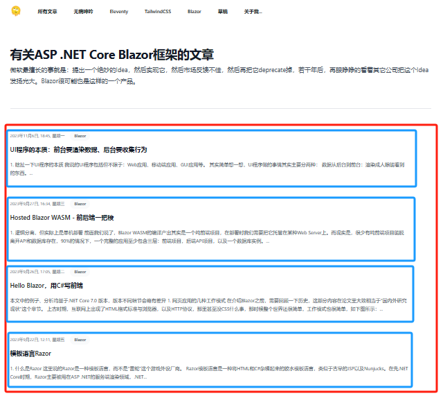Image resolution: width=443 pixels, height=398 pixels.
Task: Click the excerpt starting 1. 什么是Razor
Action: (209, 373)
